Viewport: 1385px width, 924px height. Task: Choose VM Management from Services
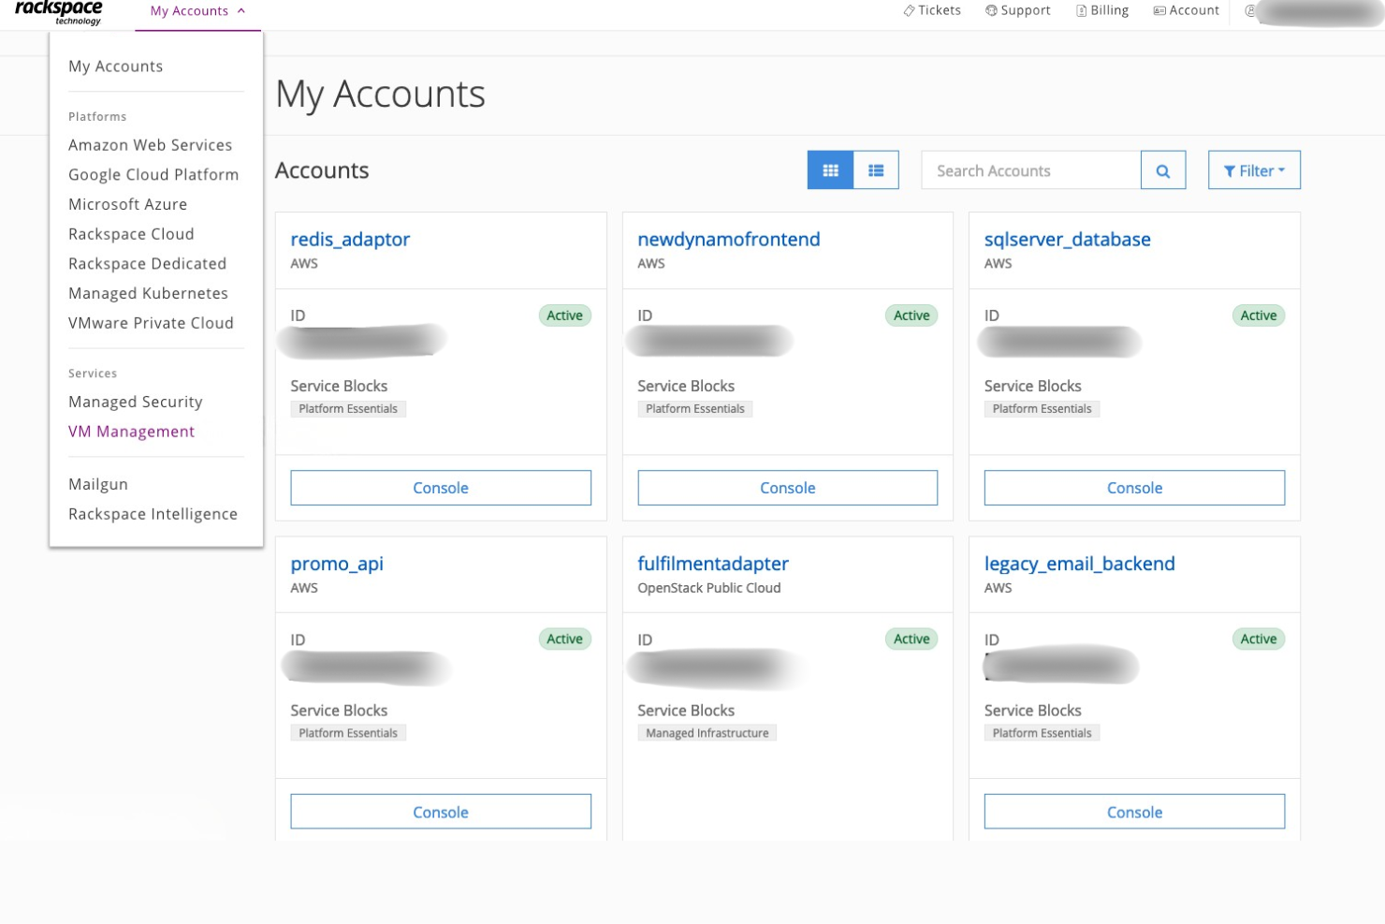click(x=131, y=432)
